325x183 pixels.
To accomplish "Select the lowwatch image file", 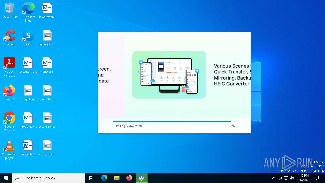I will point(47,38).
